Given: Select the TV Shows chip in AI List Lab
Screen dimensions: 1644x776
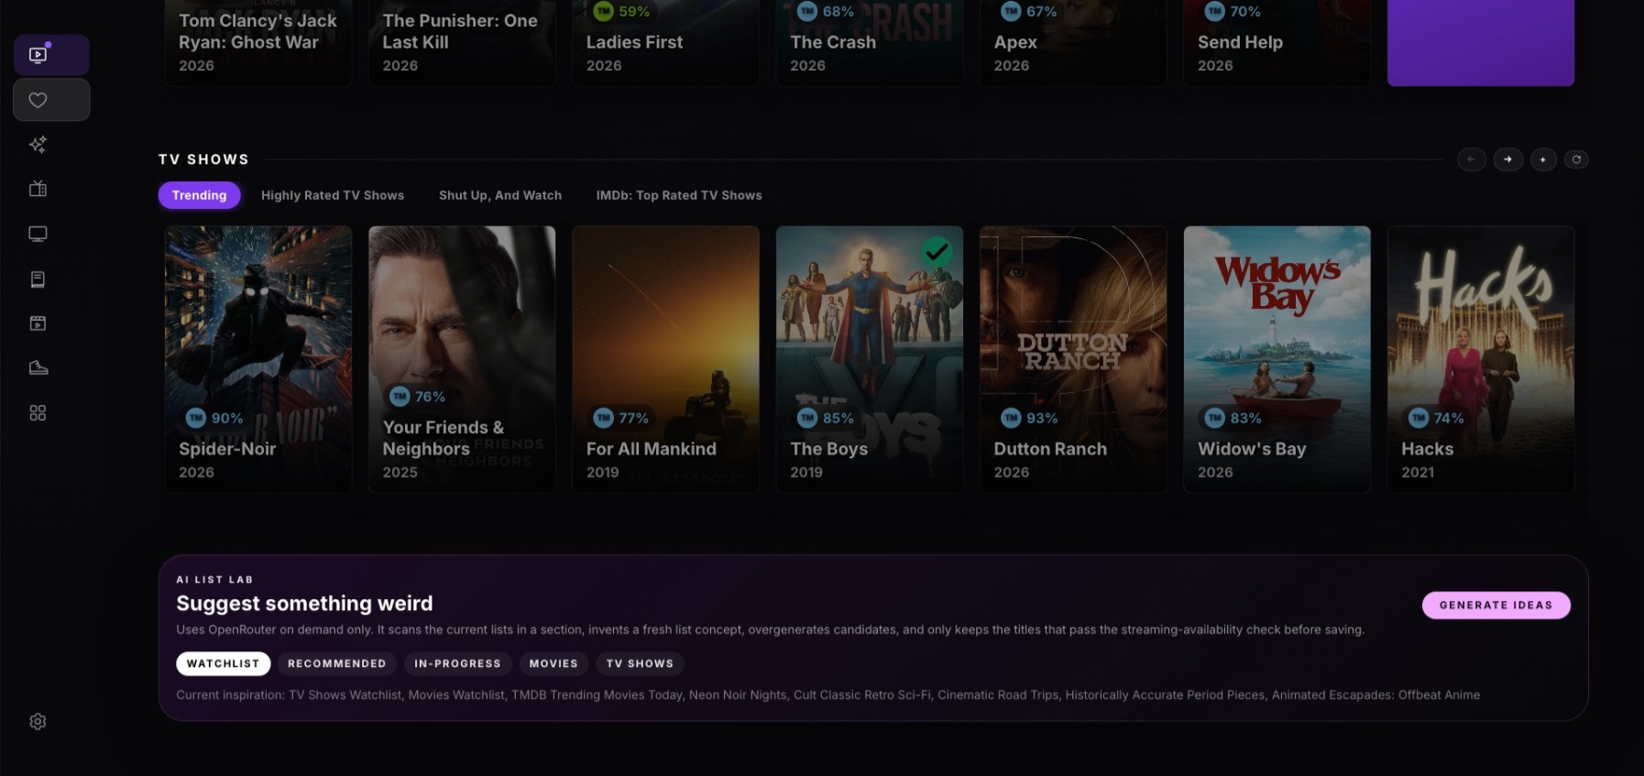Looking at the screenshot, I should click(640, 663).
